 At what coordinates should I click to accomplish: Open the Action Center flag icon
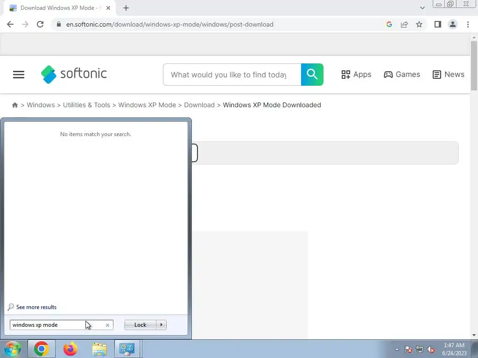click(408, 349)
